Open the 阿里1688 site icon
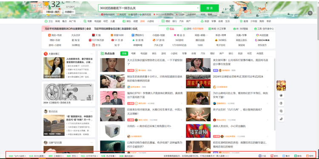Screen dimensions: 319x159 click(112, 35)
